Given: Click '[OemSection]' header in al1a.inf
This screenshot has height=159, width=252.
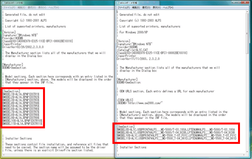Looking at the screenshot, I should [x=11, y=91].
